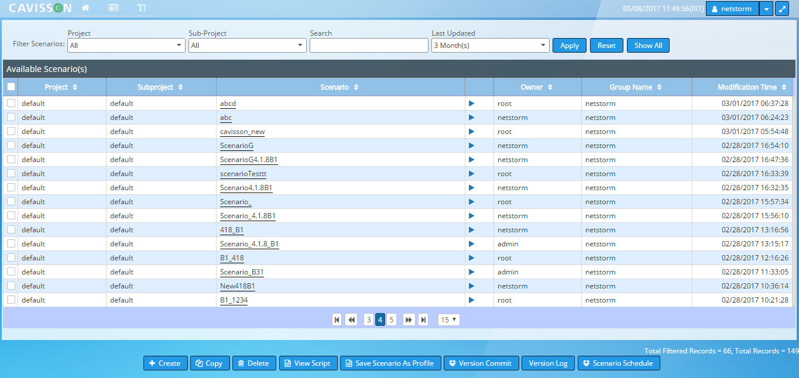Go to page 5 in pagination
799x378 pixels.
[x=392, y=319]
